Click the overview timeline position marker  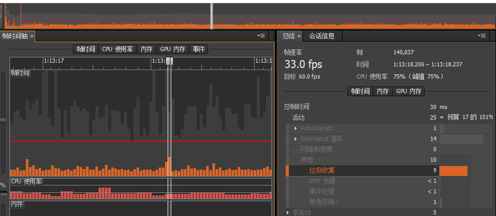(211, 16)
